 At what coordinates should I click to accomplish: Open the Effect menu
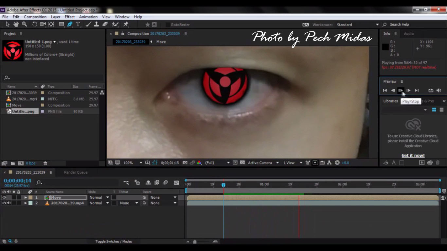pos(70,17)
